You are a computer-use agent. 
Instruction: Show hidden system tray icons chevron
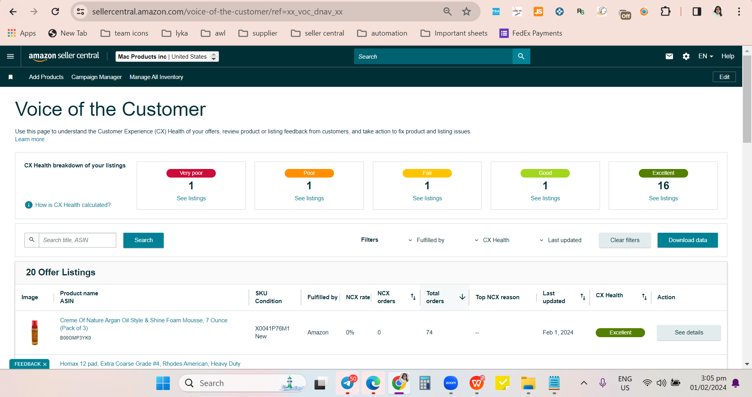coord(584,383)
